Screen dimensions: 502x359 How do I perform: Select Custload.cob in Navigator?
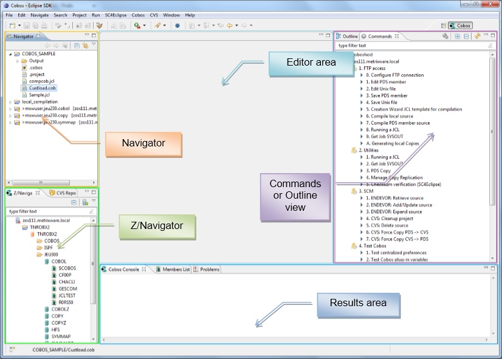click(x=39, y=88)
